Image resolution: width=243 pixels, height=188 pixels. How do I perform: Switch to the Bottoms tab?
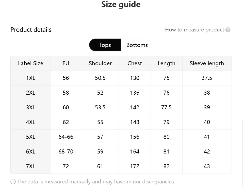(137, 45)
